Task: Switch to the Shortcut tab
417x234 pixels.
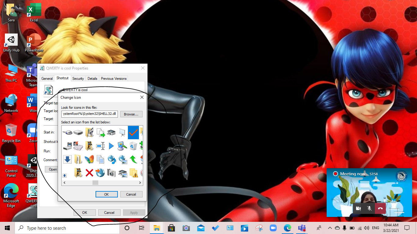Action: click(x=63, y=78)
